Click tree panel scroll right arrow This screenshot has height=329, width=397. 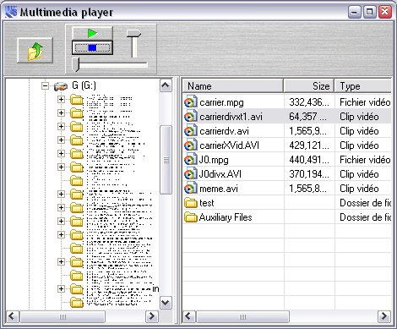[152, 316]
